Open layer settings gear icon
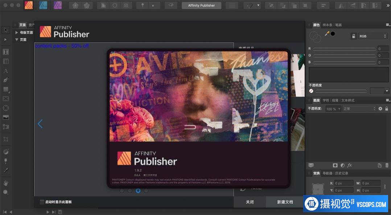 pyautogui.click(x=380, y=109)
